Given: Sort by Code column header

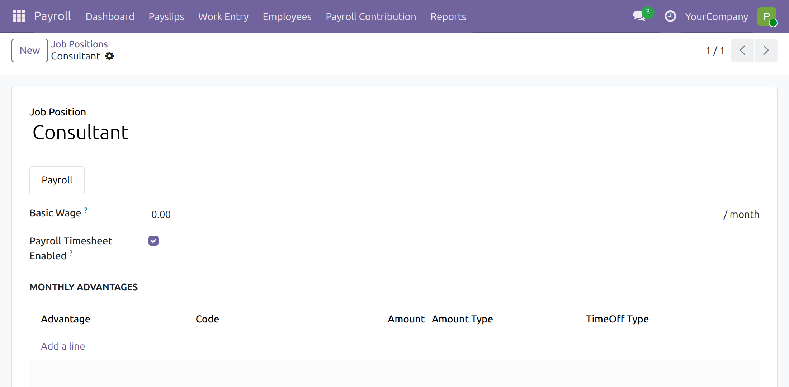Looking at the screenshot, I should click(x=207, y=319).
